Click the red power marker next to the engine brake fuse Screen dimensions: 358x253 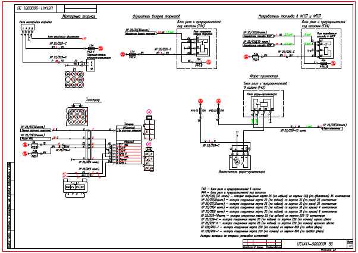pos(101,48)
